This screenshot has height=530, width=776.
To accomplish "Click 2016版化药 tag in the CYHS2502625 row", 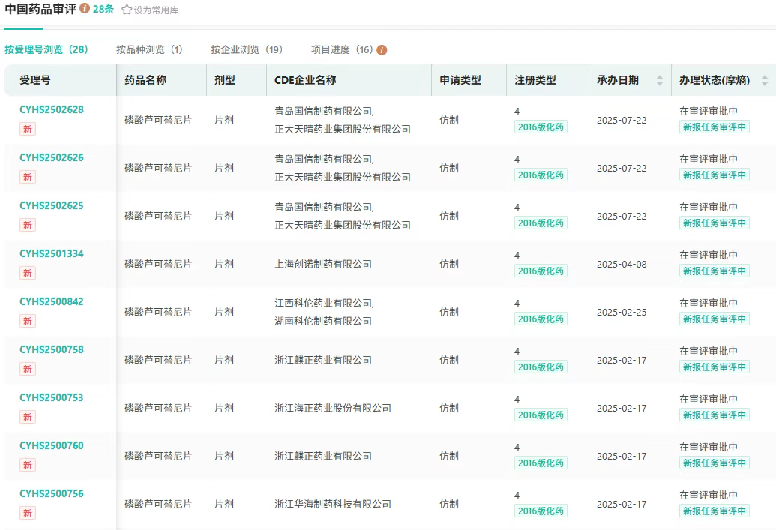I will [x=541, y=223].
